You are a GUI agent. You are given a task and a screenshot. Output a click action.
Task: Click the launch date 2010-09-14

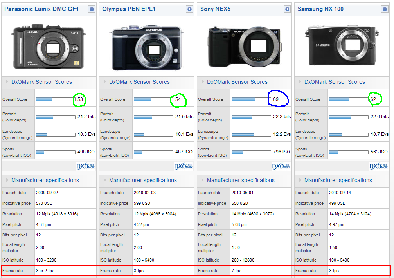click(340, 193)
